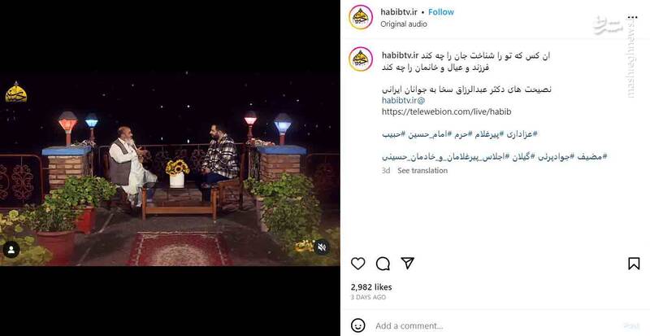Share post with paper plane icon
The image size is (650, 336).
click(408, 263)
